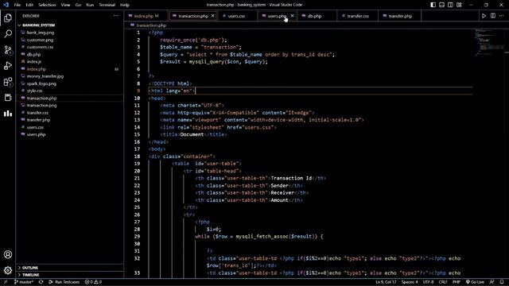Open the Source Control view

pyautogui.click(x=8, y=49)
